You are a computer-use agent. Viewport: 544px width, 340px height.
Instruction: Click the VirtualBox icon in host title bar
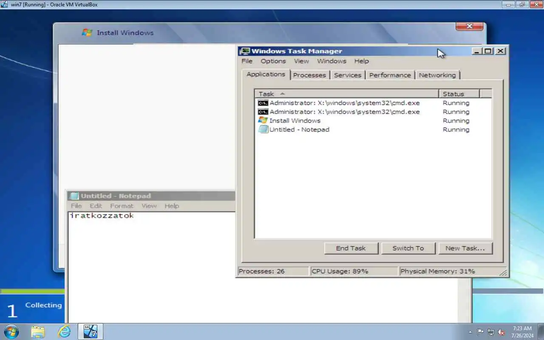[x=4, y=4]
